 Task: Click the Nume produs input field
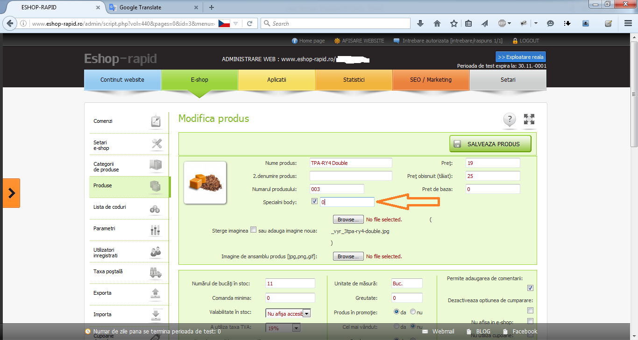coord(351,163)
